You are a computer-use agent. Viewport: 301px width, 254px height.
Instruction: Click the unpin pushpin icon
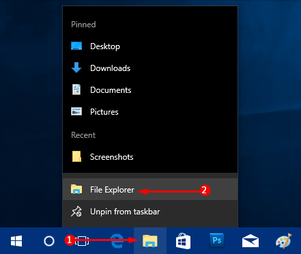pos(76,212)
